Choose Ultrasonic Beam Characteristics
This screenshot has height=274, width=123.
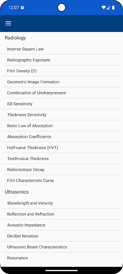pos(61,247)
